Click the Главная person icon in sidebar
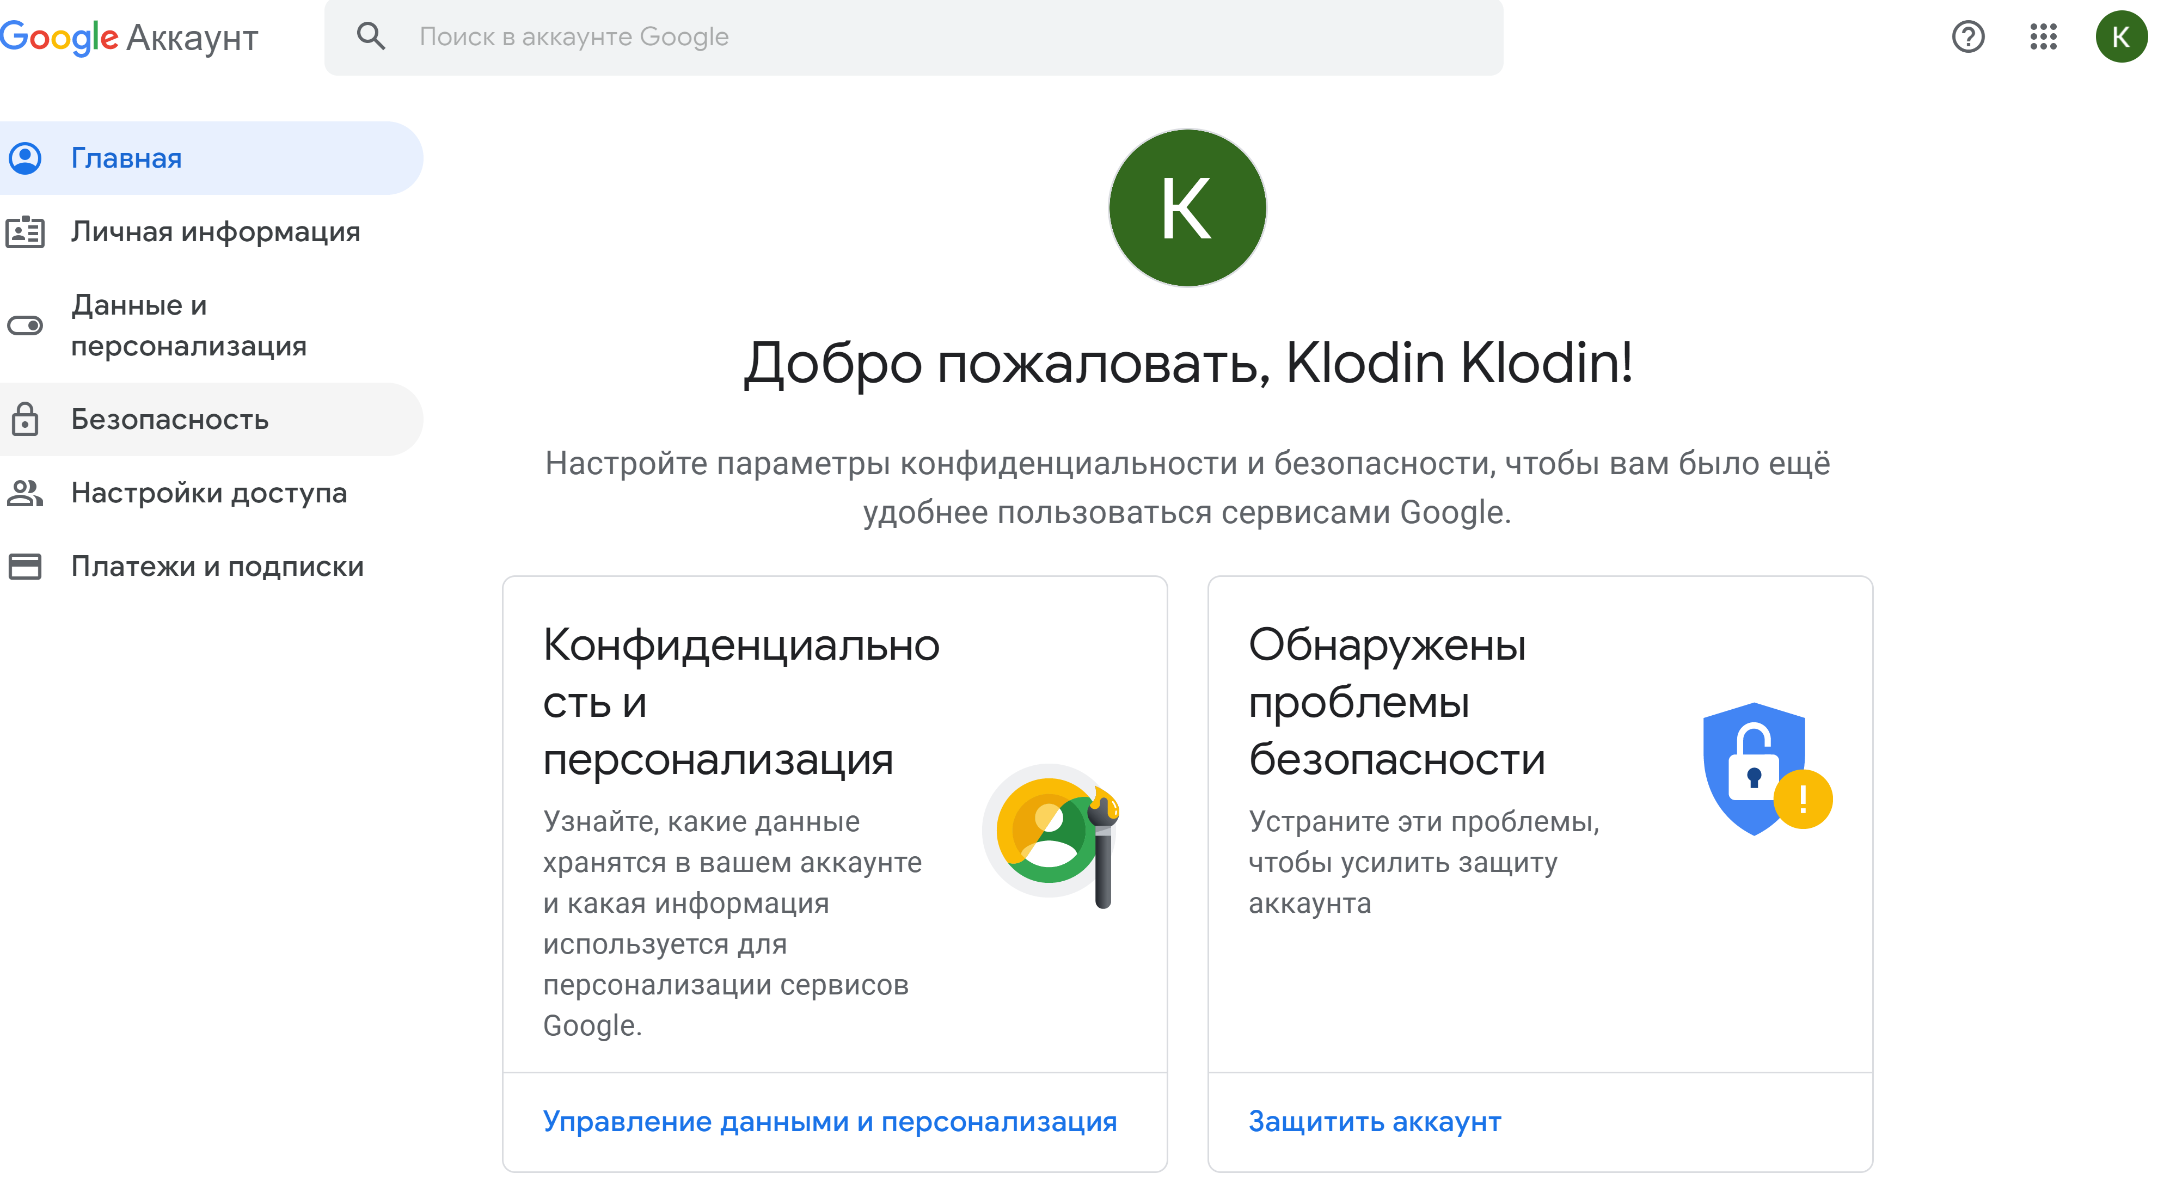 click(25, 158)
